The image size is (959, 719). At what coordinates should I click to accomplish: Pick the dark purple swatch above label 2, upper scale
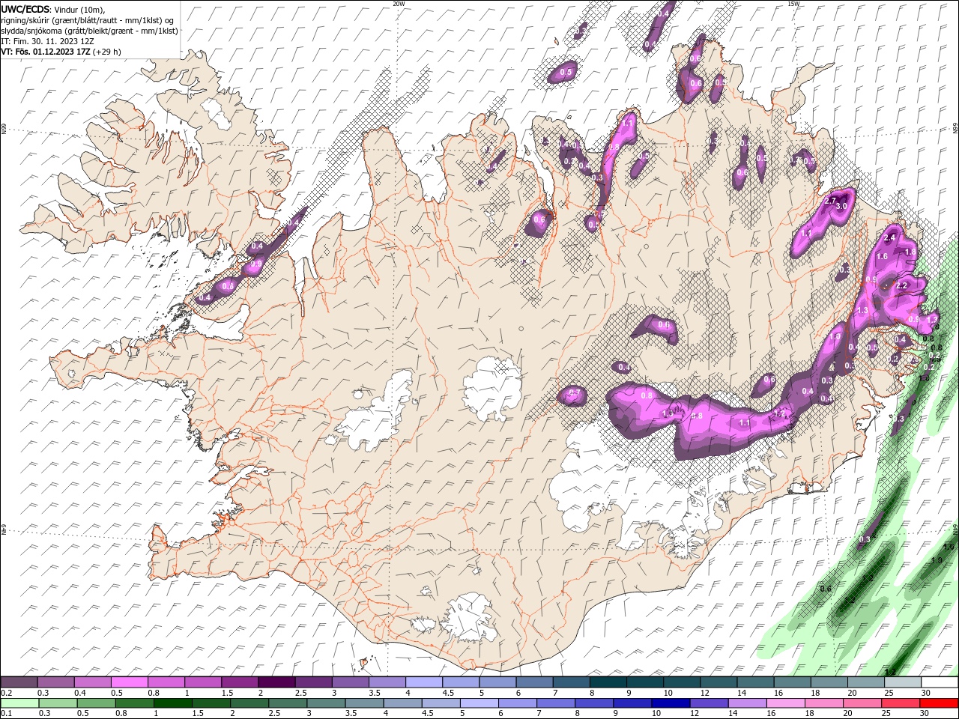(276, 682)
